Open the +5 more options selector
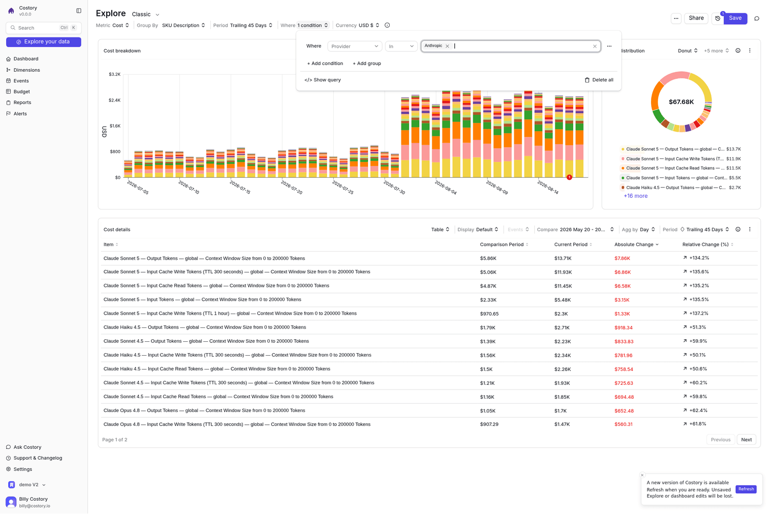Image resolution: width=769 pixels, height=514 pixels. click(716, 51)
